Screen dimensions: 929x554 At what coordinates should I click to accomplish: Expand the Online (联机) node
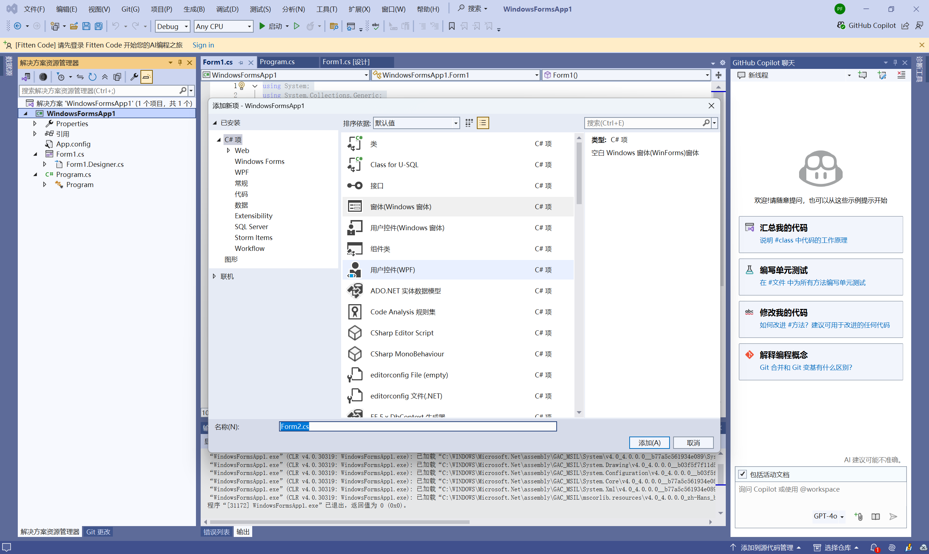tap(214, 276)
